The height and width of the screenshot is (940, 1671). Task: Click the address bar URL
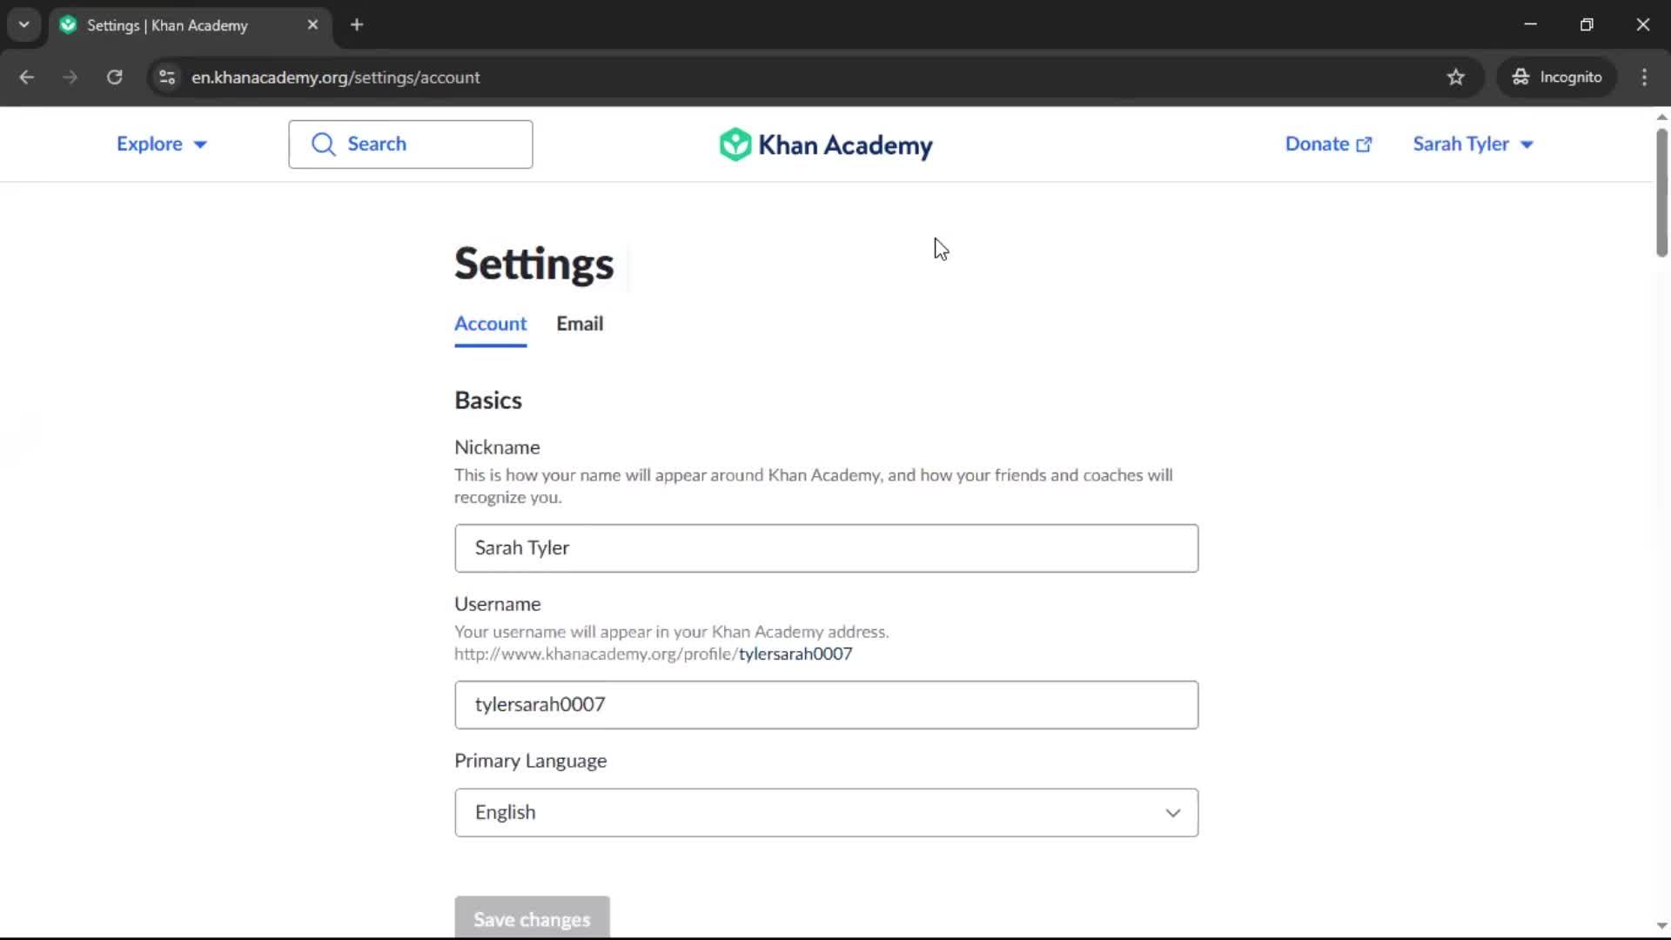(336, 77)
